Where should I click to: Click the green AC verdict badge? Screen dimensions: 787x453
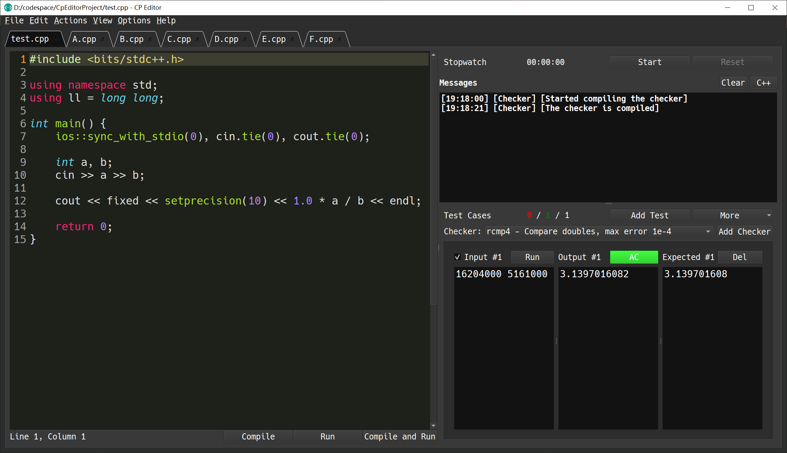[633, 257]
